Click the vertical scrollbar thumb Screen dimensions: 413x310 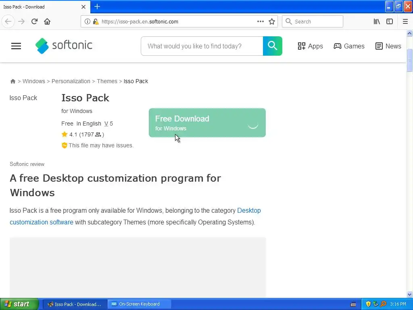(409, 60)
